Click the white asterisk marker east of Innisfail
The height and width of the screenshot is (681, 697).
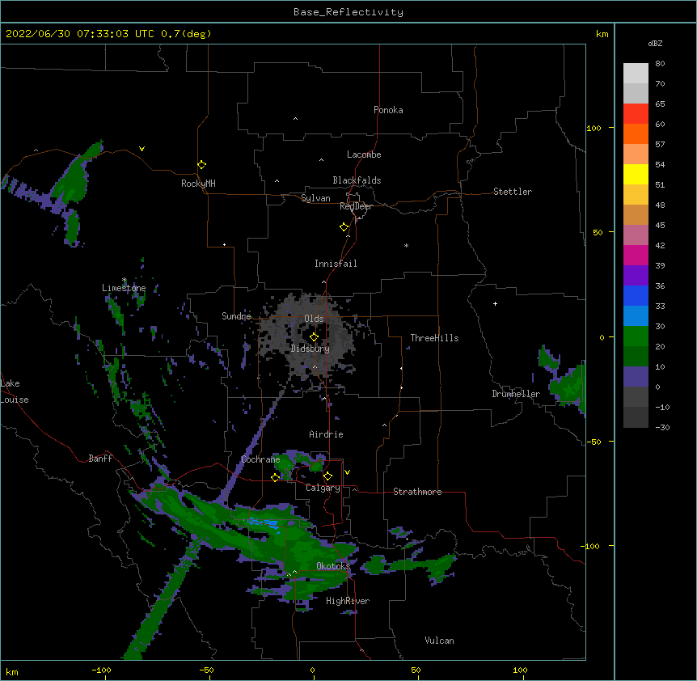pos(406,245)
